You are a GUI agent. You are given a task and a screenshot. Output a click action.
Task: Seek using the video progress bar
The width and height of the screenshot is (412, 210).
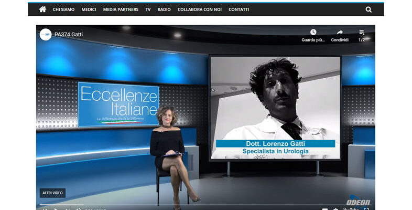coord(205,204)
